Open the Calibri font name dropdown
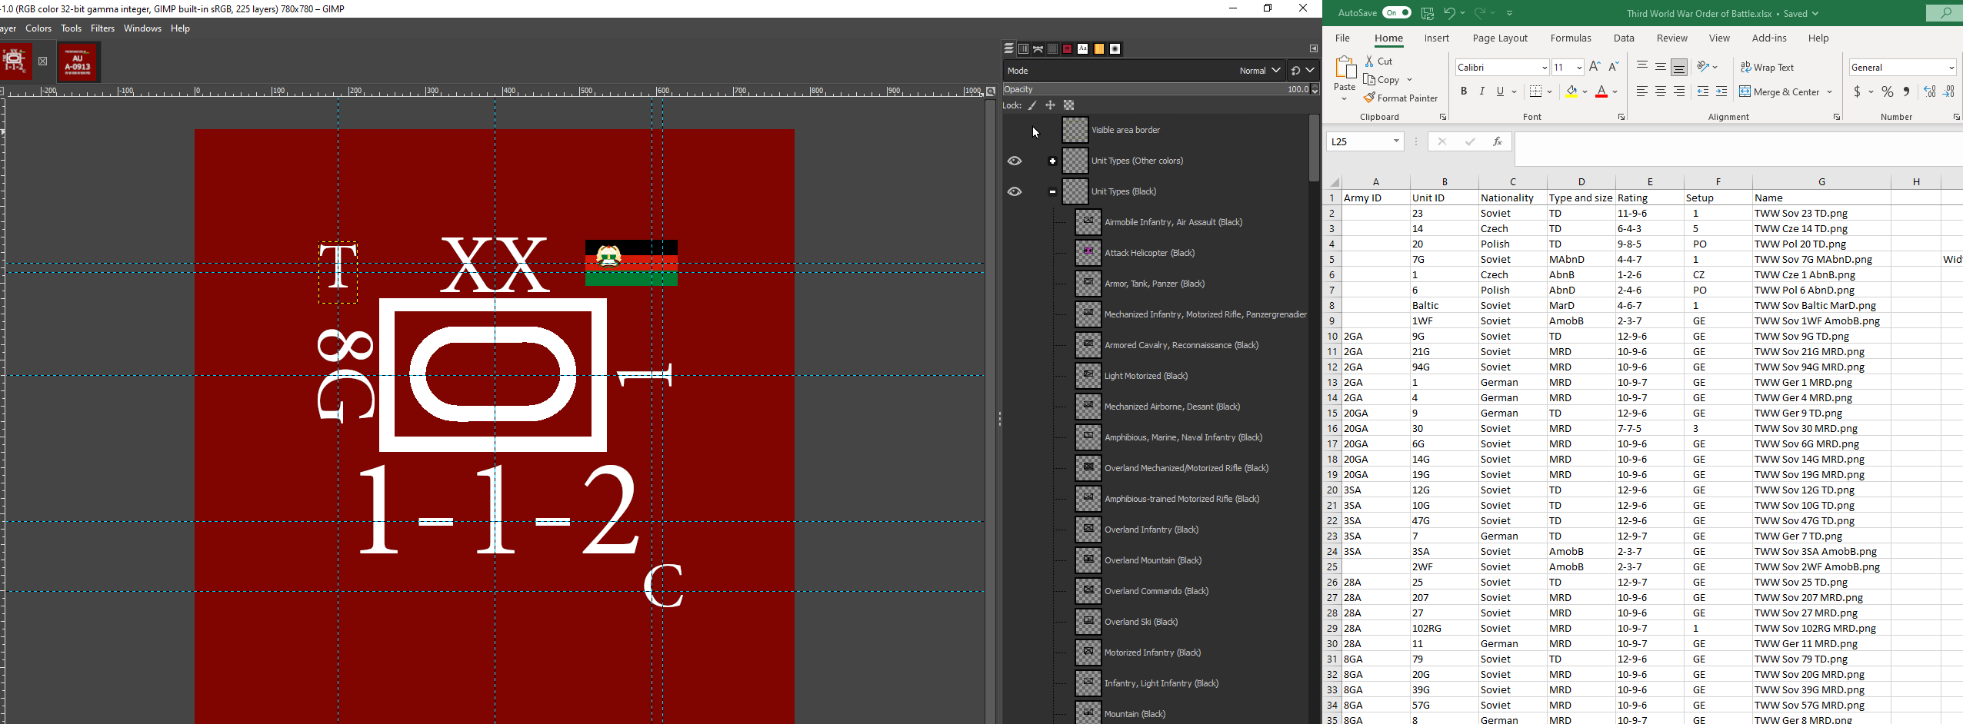This screenshot has height=724, width=1963. point(1544,68)
